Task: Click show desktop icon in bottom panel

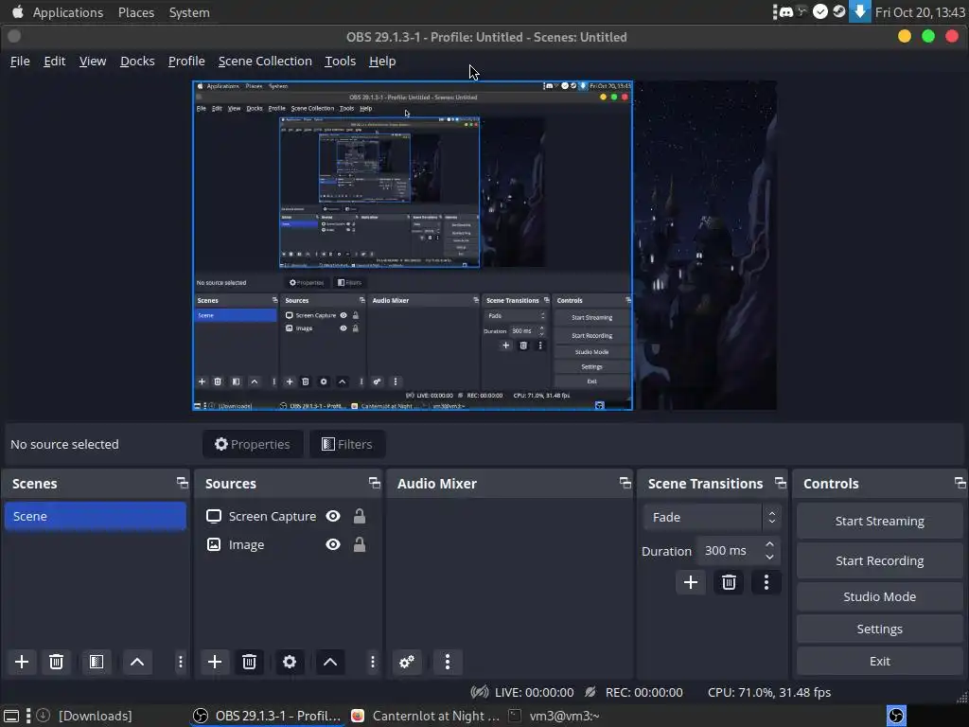Action: [11, 716]
